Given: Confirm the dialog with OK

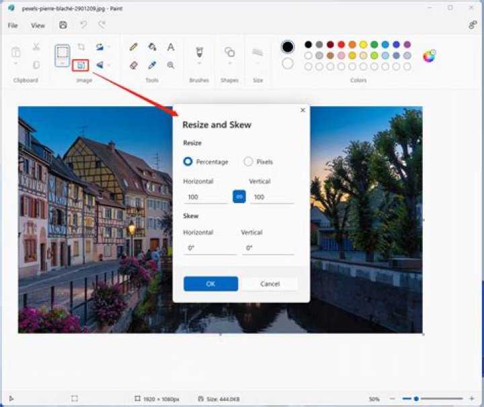Looking at the screenshot, I should 211,283.
